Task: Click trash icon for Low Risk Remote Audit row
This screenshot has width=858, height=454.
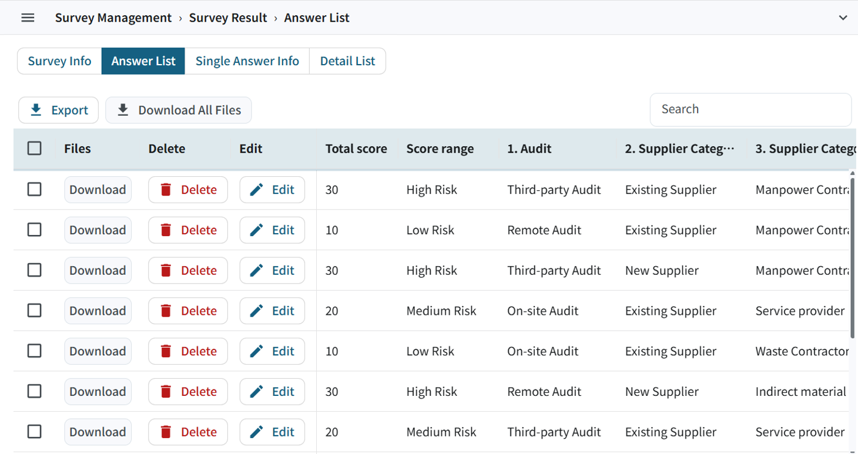Action: (166, 230)
